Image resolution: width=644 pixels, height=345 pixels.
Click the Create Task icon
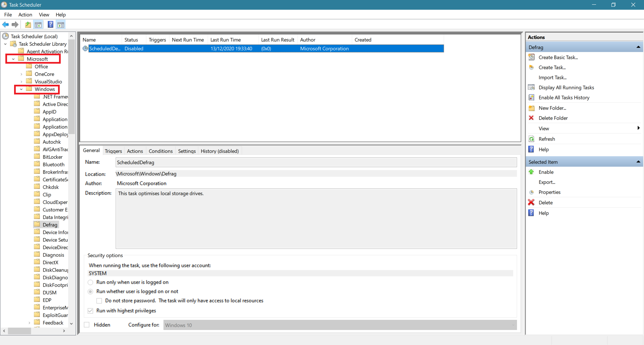pos(532,67)
